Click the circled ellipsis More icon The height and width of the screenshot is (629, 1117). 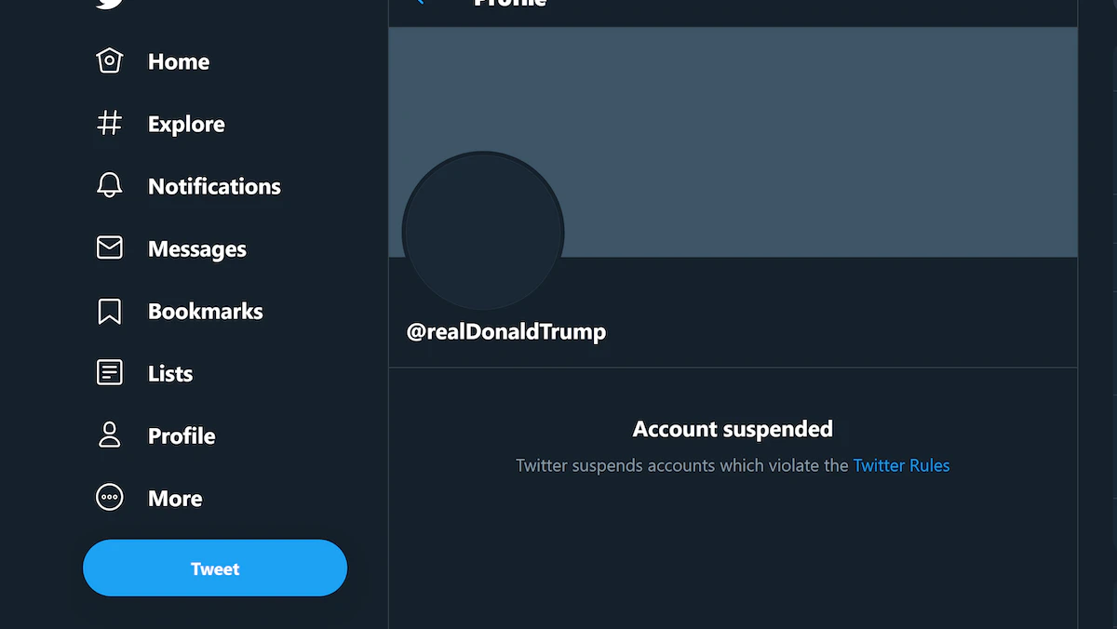[110, 498]
